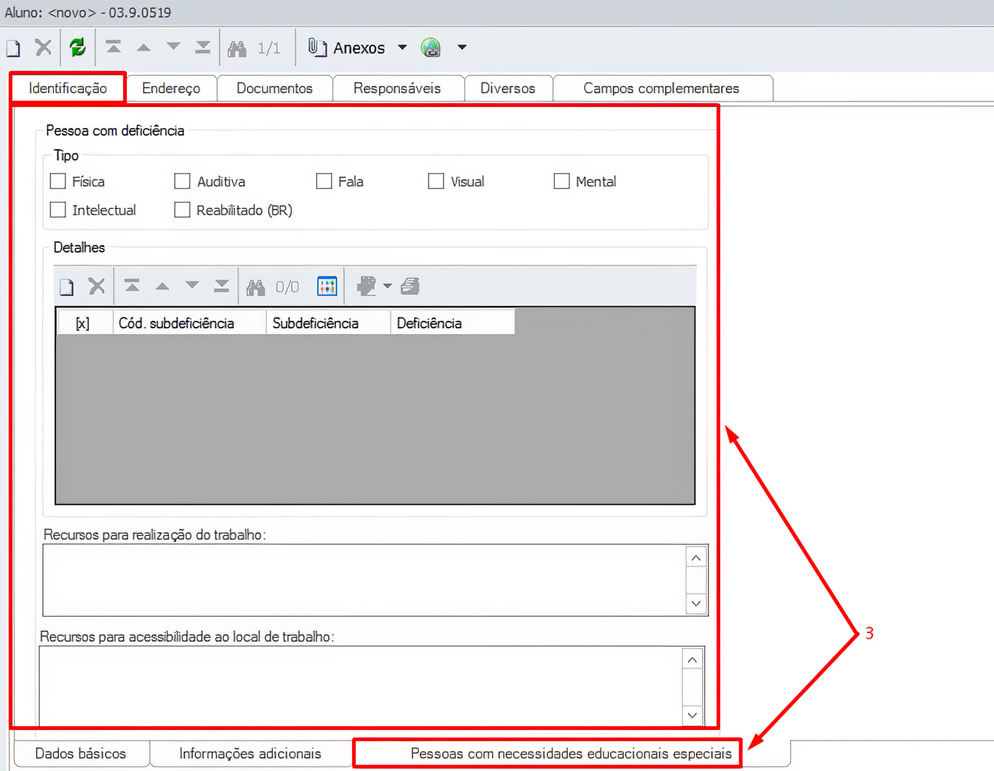Screen dimensions: 994x771
Task: Click the column settings icon in Detalhes toolbar
Action: (327, 286)
